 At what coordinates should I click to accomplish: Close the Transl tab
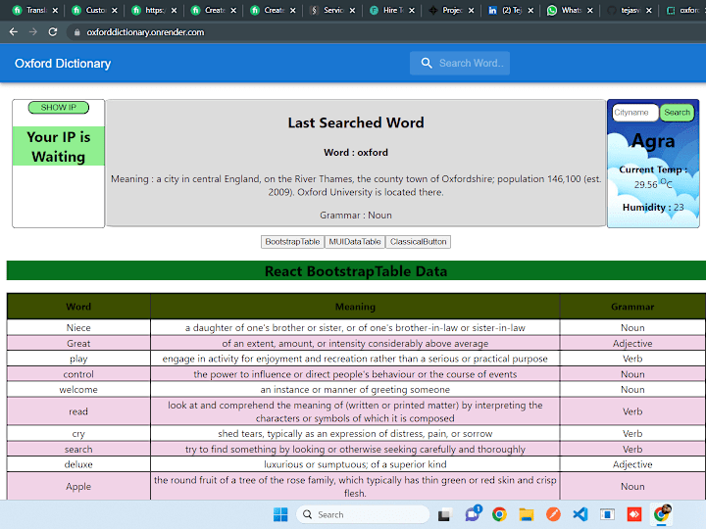(55, 10)
